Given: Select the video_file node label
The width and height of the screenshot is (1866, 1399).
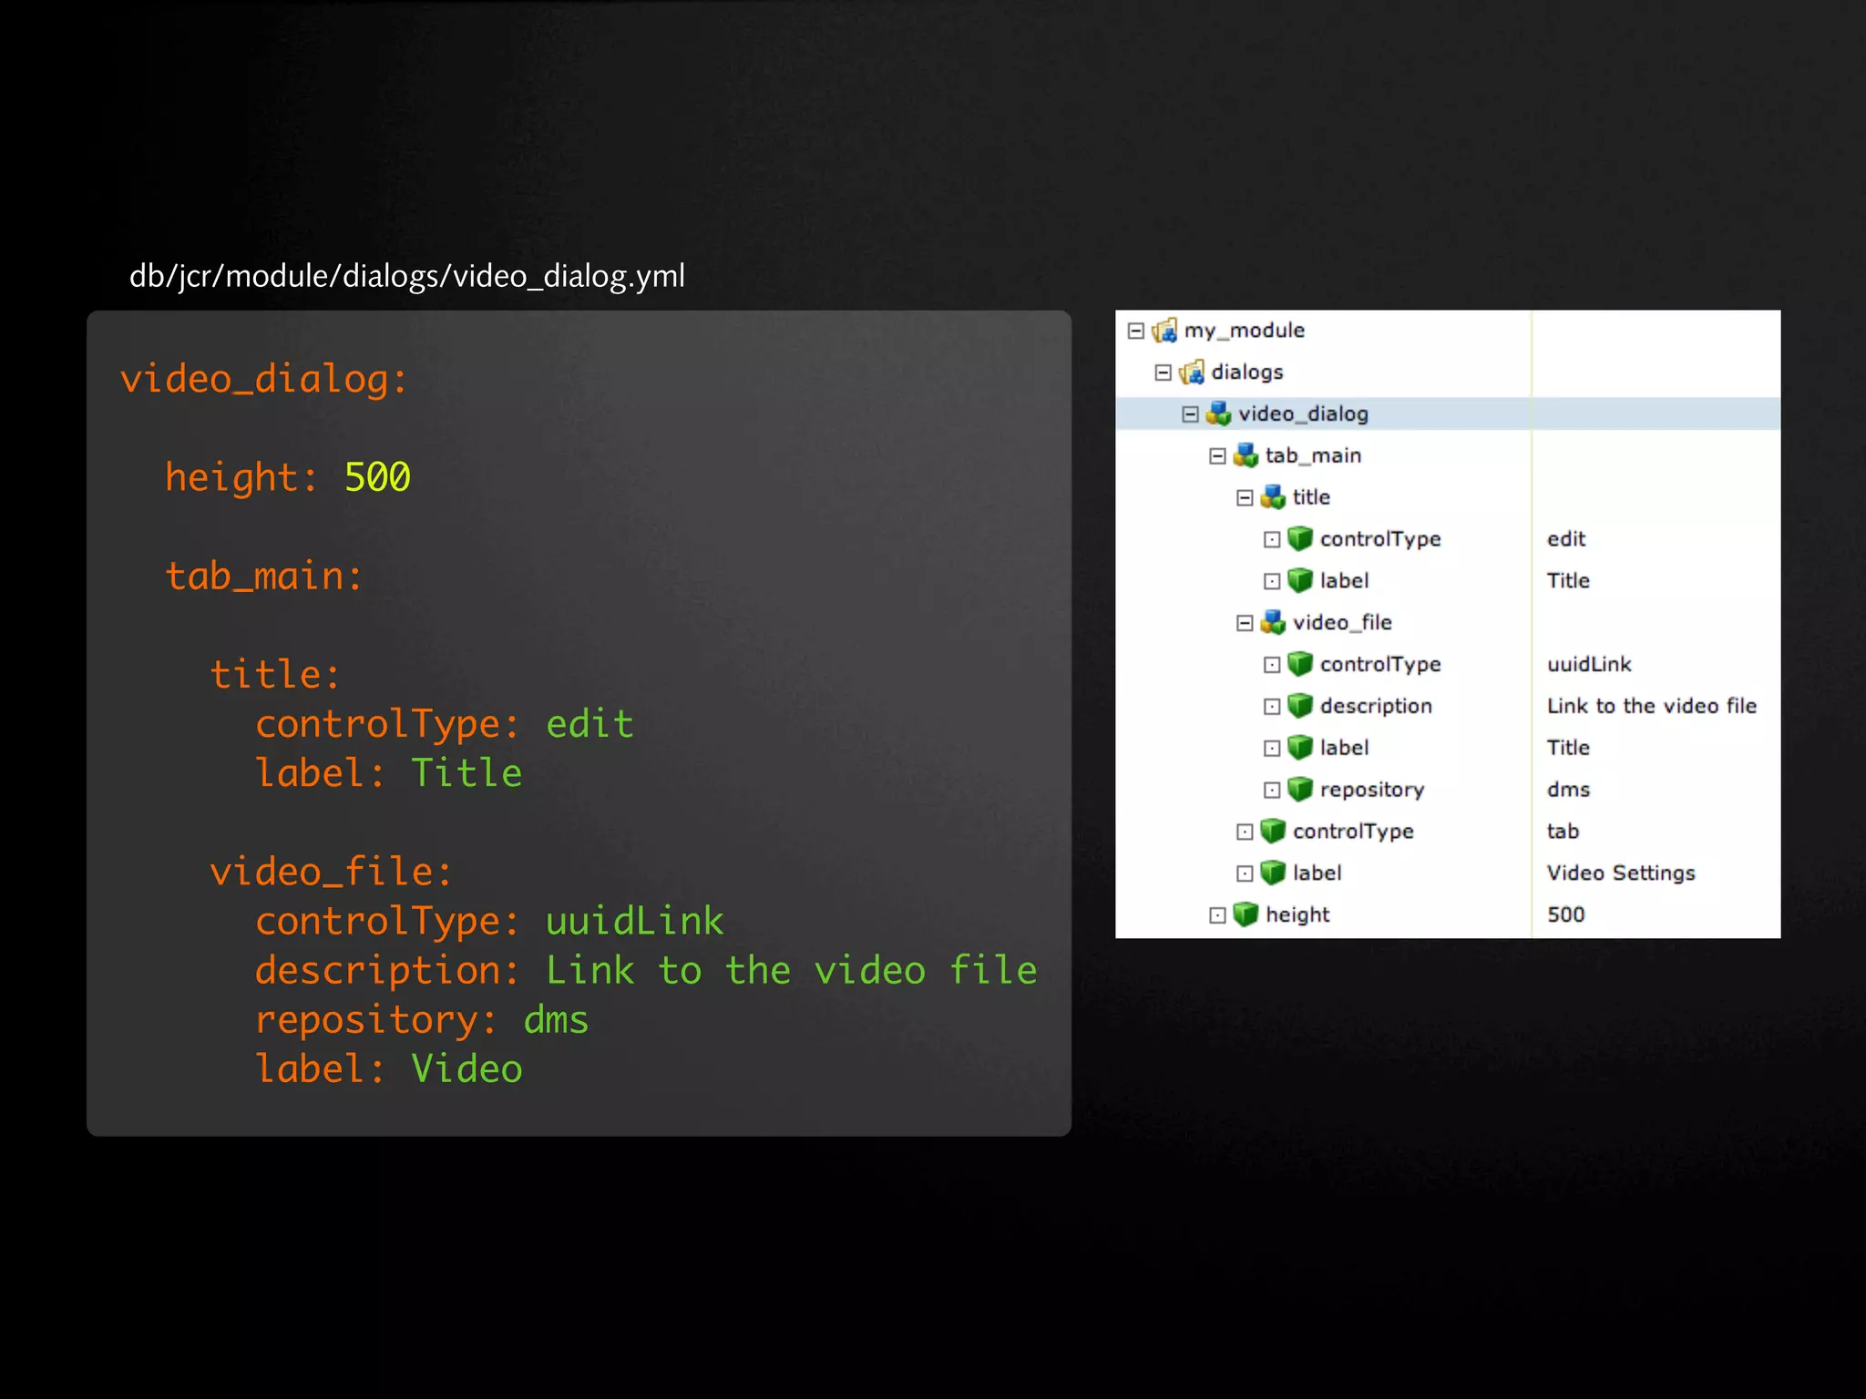Looking at the screenshot, I should (1342, 623).
